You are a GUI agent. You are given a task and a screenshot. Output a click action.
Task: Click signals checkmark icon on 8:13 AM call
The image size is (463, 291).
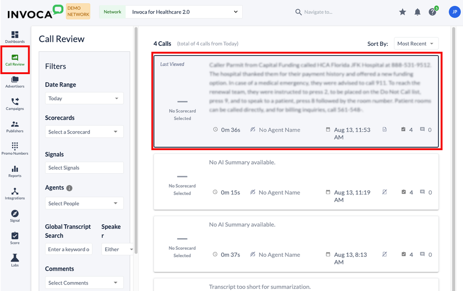[x=404, y=254]
